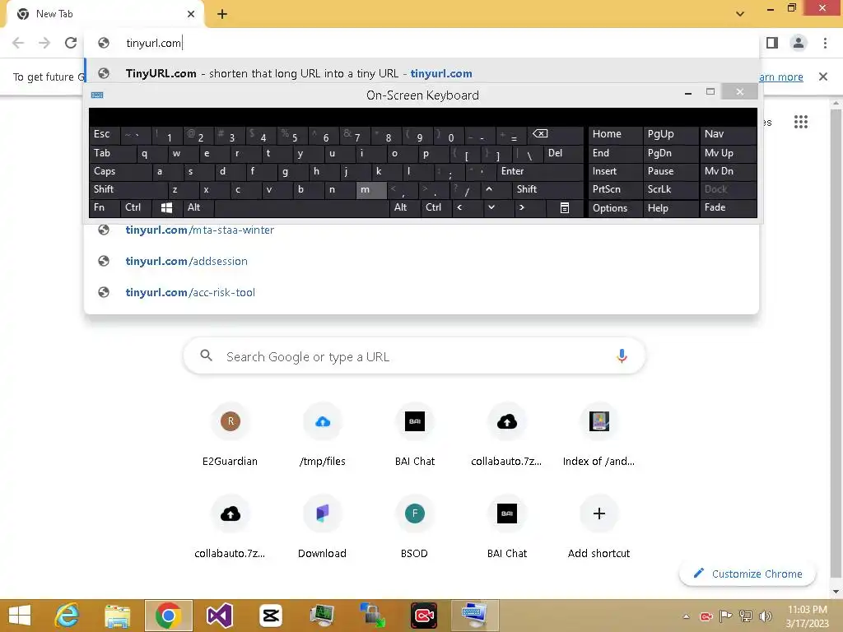The image size is (843, 632).
Task: Open the Download shortcut
Action: 323,527
